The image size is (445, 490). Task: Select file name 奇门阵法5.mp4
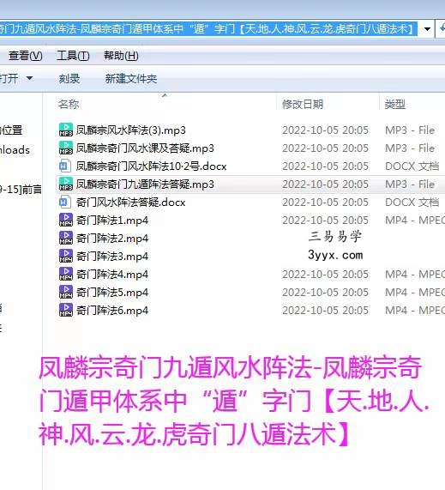click(112, 292)
